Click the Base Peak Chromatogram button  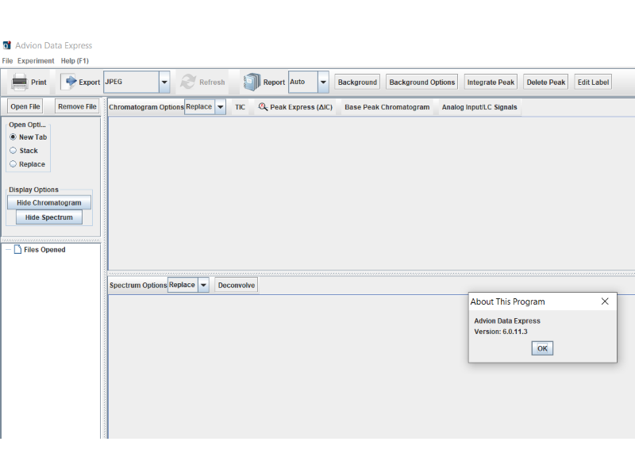pyautogui.click(x=387, y=107)
